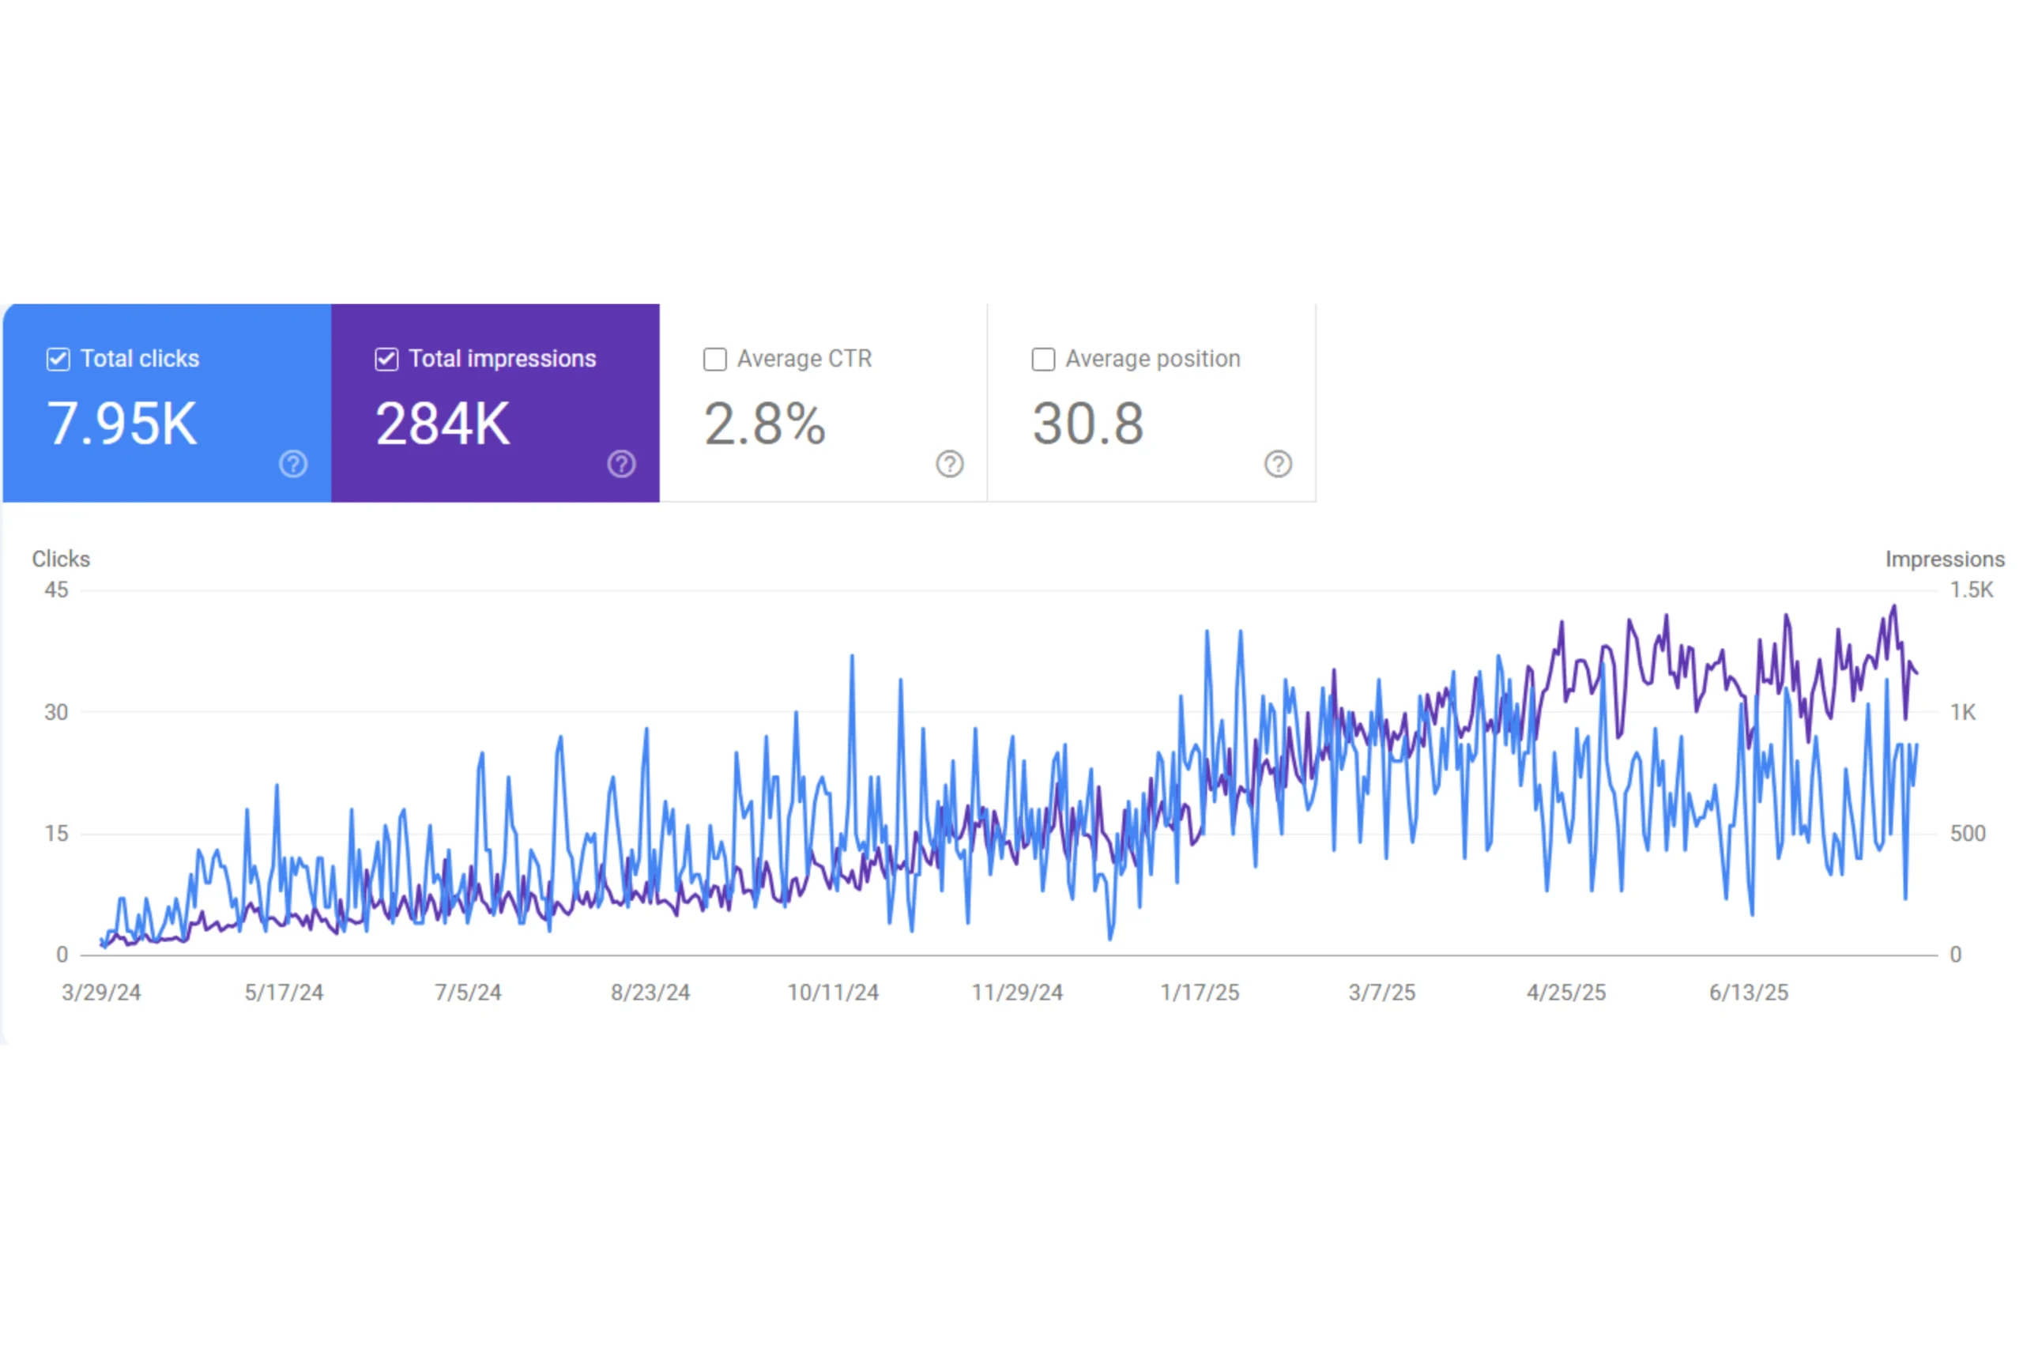Click the 10/11/24 date label
This screenshot has height=1349, width=2023.
[833, 993]
